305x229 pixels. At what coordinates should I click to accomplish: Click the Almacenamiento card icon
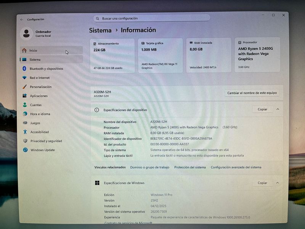(x=95, y=44)
